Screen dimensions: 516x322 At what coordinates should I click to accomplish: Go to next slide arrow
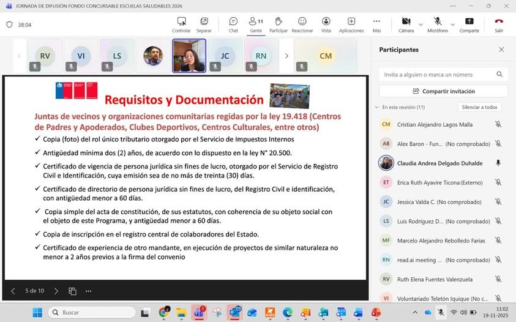click(x=56, y=291)
